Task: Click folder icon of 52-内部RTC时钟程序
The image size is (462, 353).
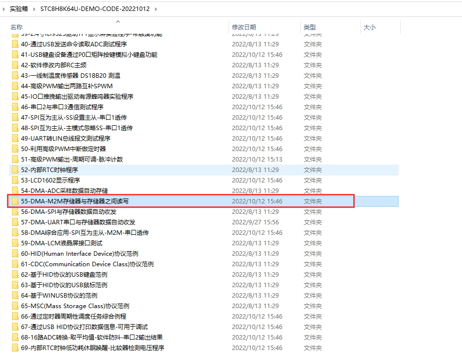Action: 15,170
